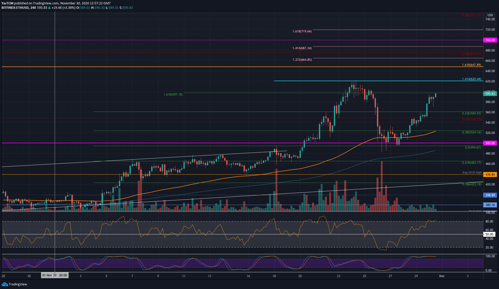Image resolution: width=499 pixels, height=289 pixels.
Task: Click the TradingView text at bottom left
Action: point(18,284)
